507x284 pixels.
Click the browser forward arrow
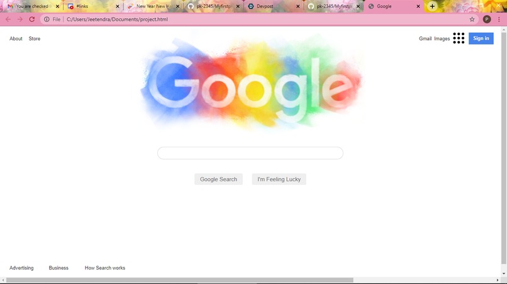tap(20, 19)
